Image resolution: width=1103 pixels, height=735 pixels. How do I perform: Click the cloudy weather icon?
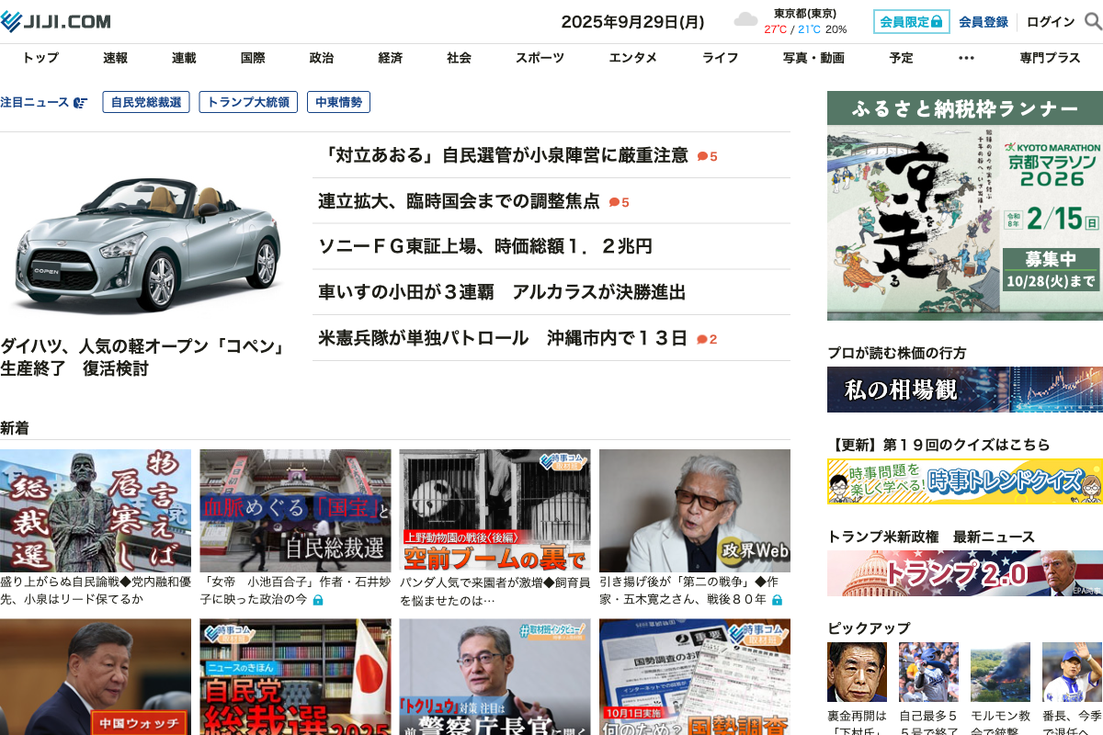pos(745,21)
